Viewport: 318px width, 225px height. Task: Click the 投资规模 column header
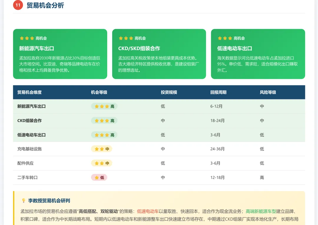coord(169,92)
